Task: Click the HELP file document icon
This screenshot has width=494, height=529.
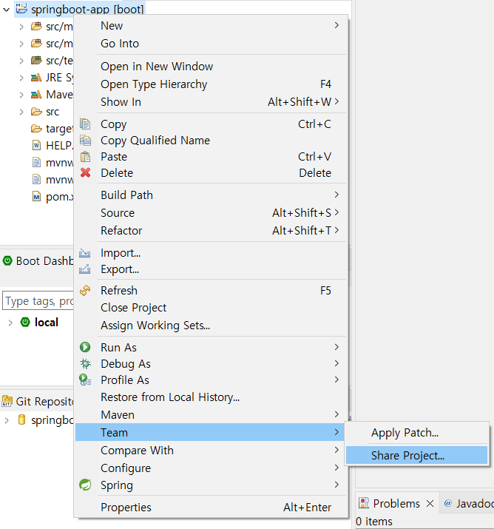Action: coord(36,146)
